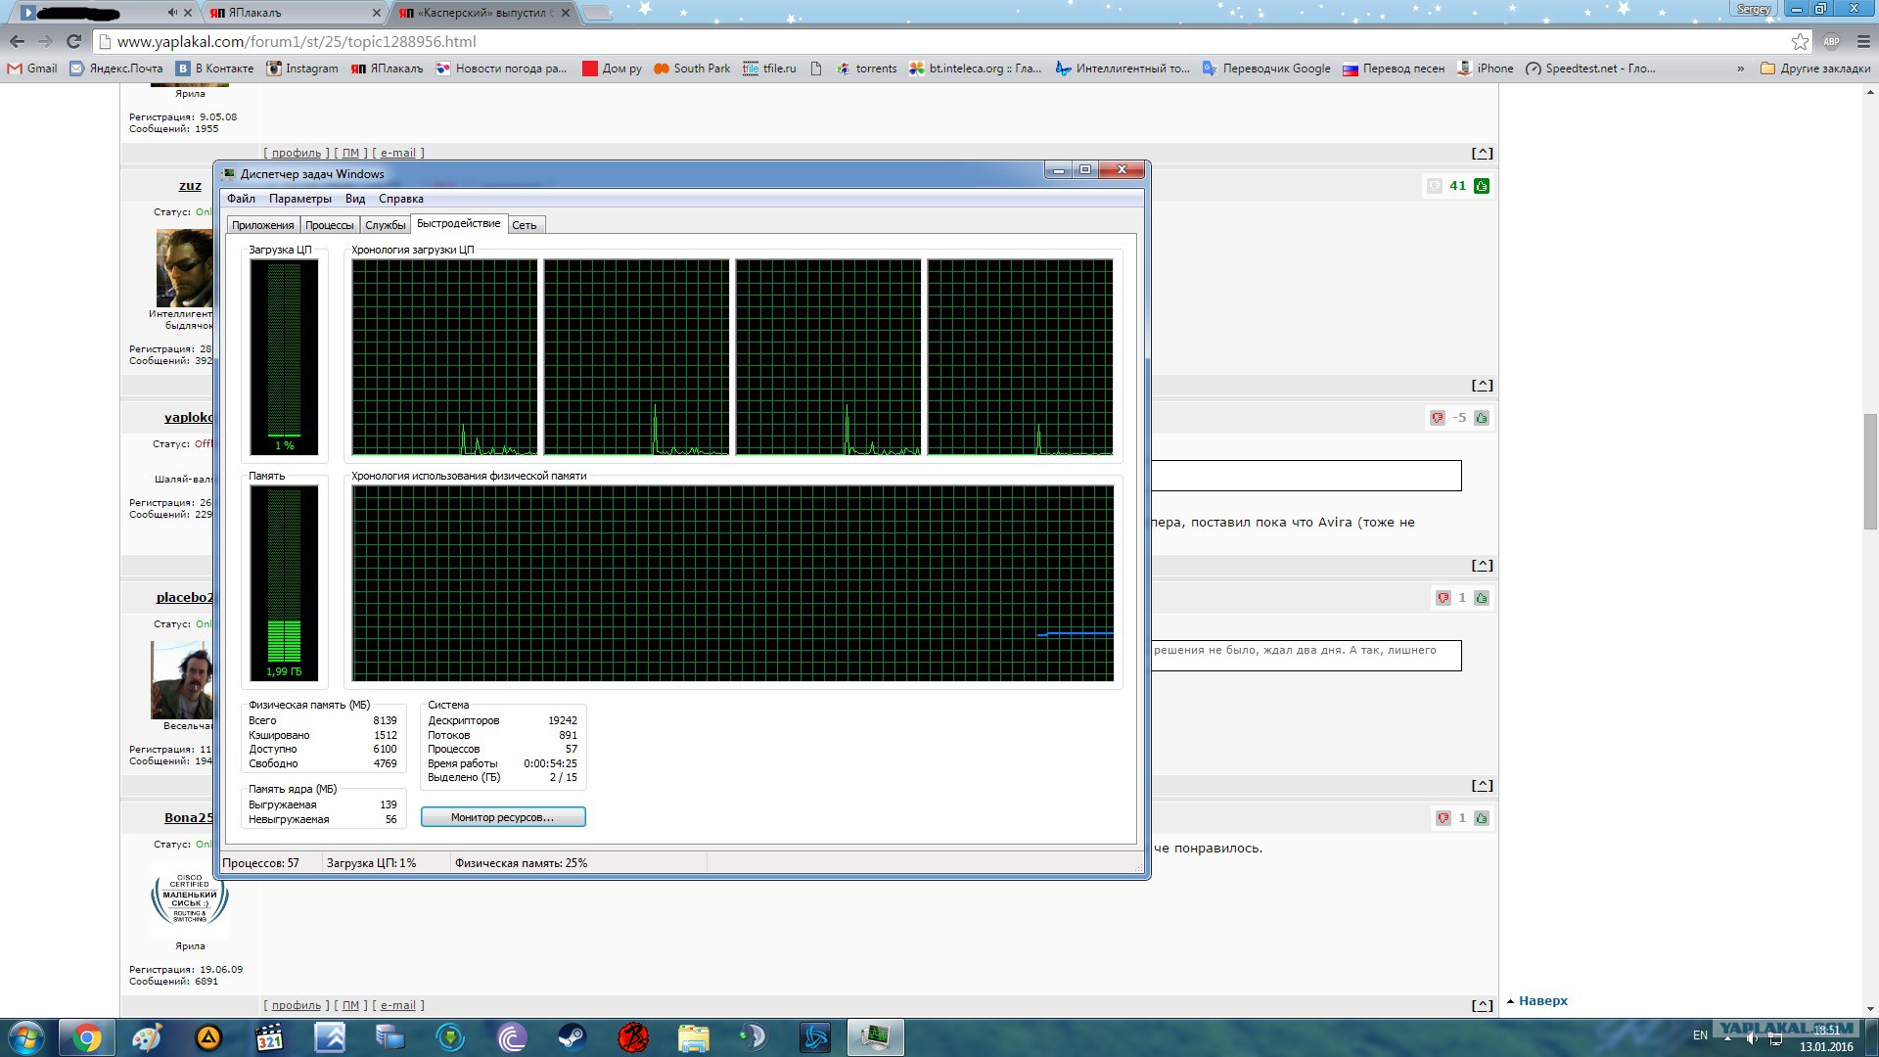Open zuz user profile link
Screen dimensions: 1879x1057
pos(190,186)
